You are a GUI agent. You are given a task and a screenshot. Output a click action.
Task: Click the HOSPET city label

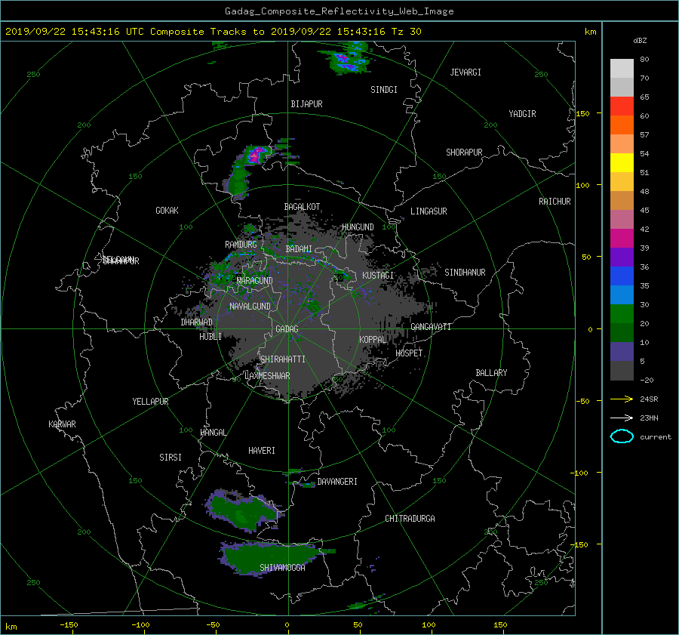tap(409, 353)
